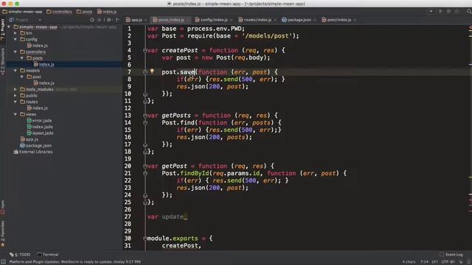Click the search magnifier icon at top right
Viewport: 472px width, 265px height.
pos(469,12)
